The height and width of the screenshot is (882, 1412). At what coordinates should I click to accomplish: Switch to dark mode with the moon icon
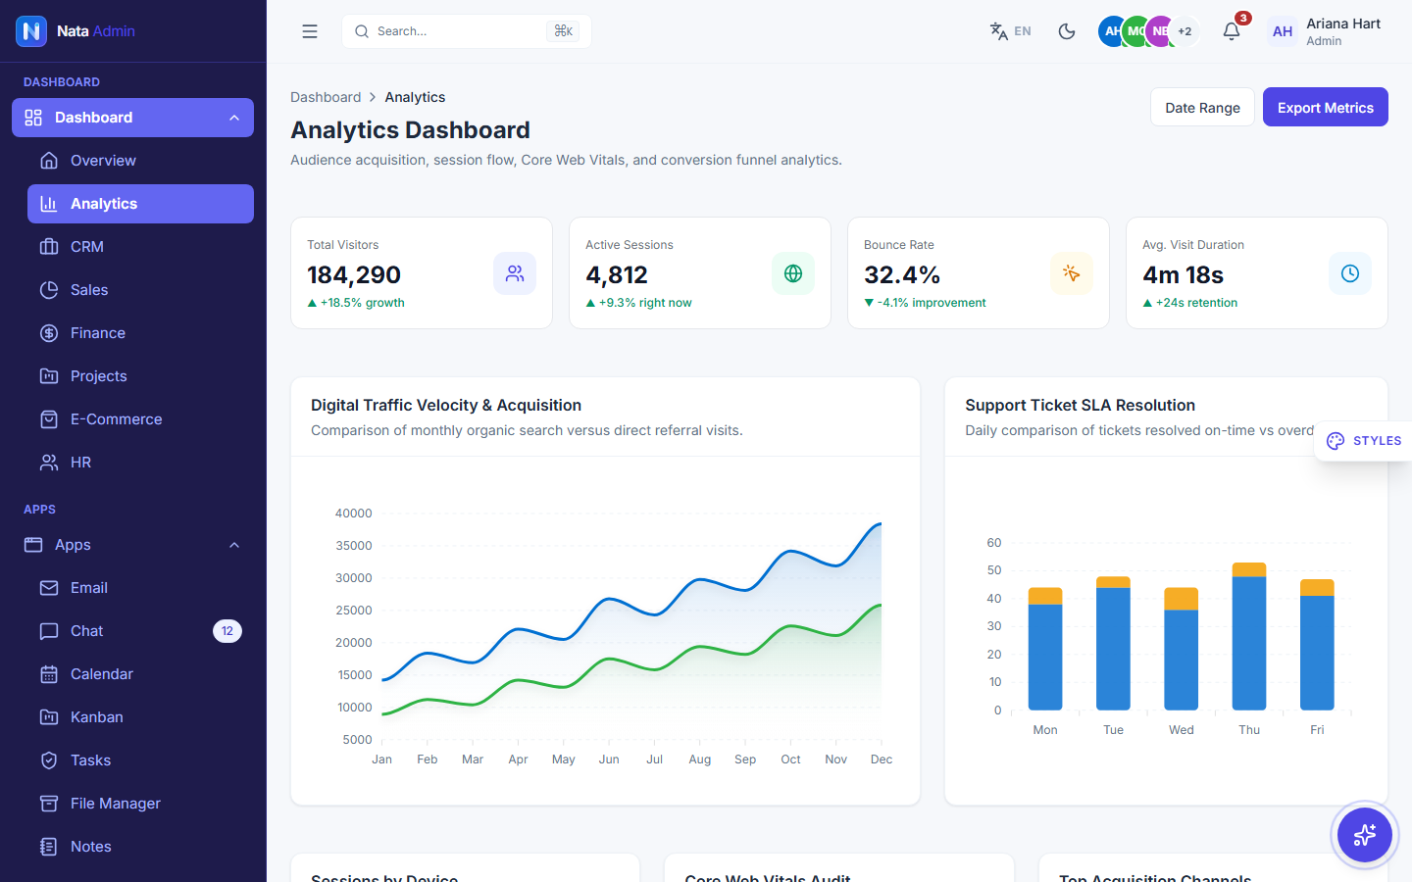pyautogui.click(x=1067, y=31)
